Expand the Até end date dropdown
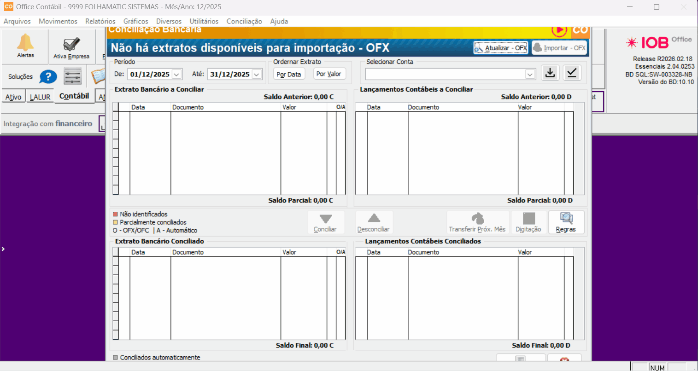This screenshot has width=698, height=371. pyautogui.click(x=257, y=75)
